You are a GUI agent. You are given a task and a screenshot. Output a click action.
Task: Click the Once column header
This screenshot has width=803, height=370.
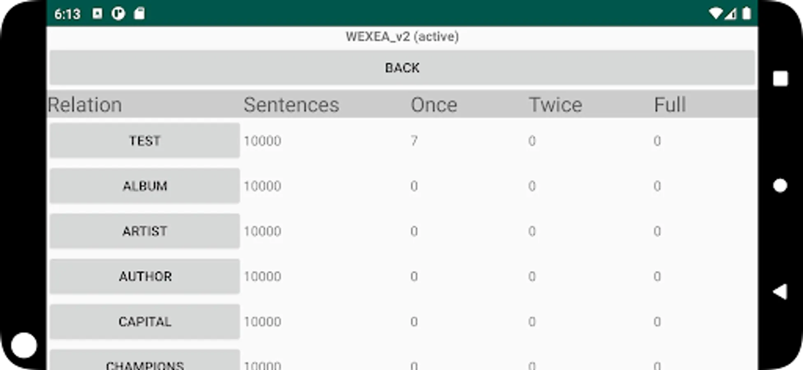point(434,105)
